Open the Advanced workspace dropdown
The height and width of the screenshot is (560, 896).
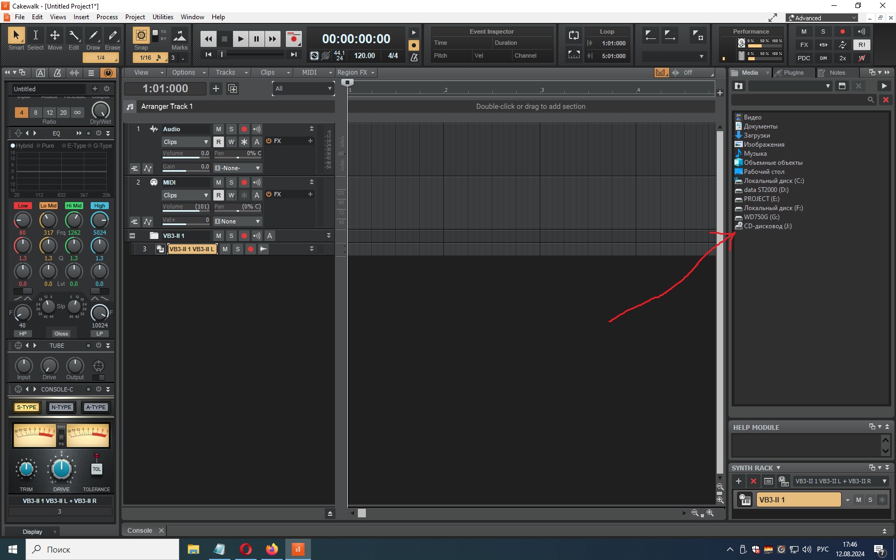coord(822,18)
